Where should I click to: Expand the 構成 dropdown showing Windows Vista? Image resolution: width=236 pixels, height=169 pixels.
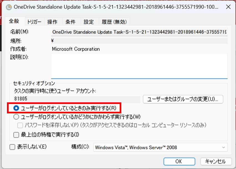coord(160,147)
